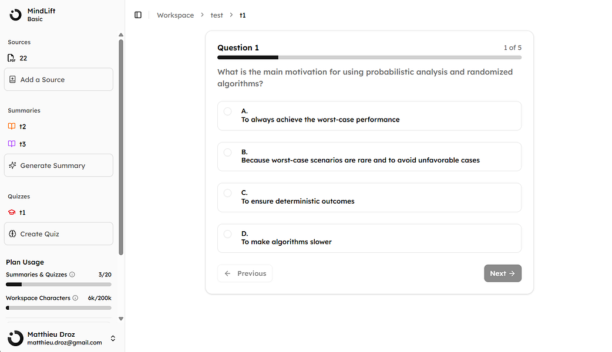Click the Summaries & Quizzes info icon
Viewport: 612px width, 352px height.
click(72, 275)
